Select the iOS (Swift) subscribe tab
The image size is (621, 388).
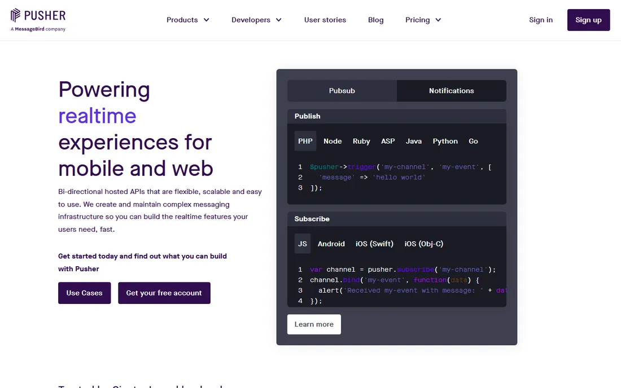click(374, 244)
